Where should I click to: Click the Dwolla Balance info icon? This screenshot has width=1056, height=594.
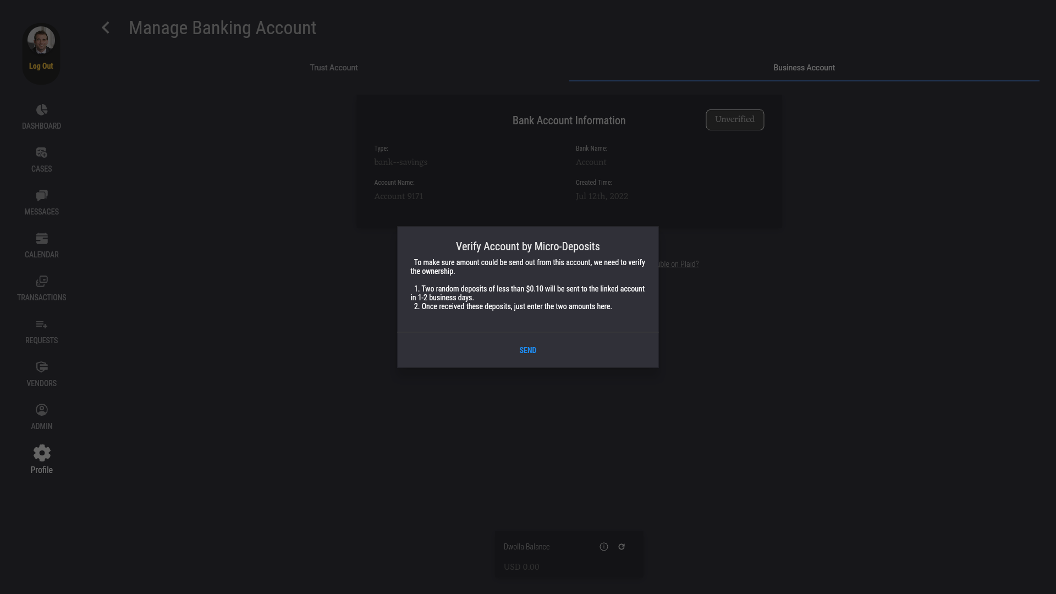(604, 547)
